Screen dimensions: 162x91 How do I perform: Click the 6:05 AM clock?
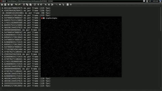point(155,1)
